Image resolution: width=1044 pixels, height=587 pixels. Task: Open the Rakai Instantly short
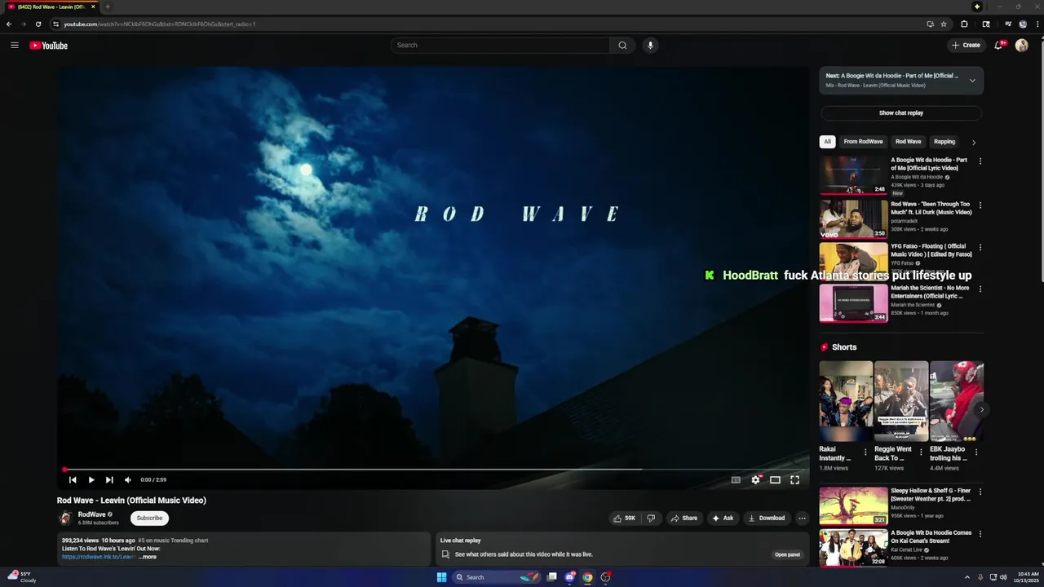pos(846,400)
